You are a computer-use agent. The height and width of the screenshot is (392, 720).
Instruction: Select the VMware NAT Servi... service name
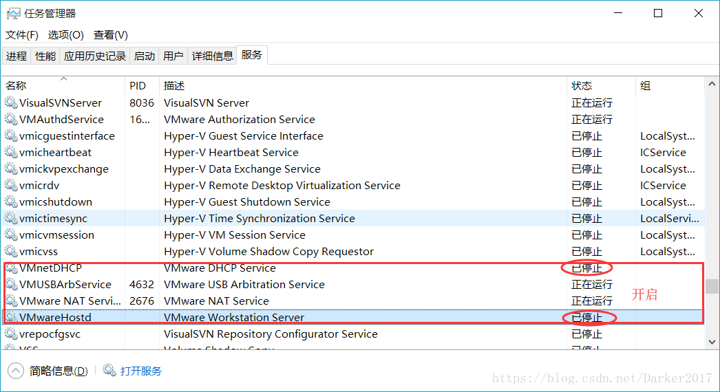(x=70, y=301)
